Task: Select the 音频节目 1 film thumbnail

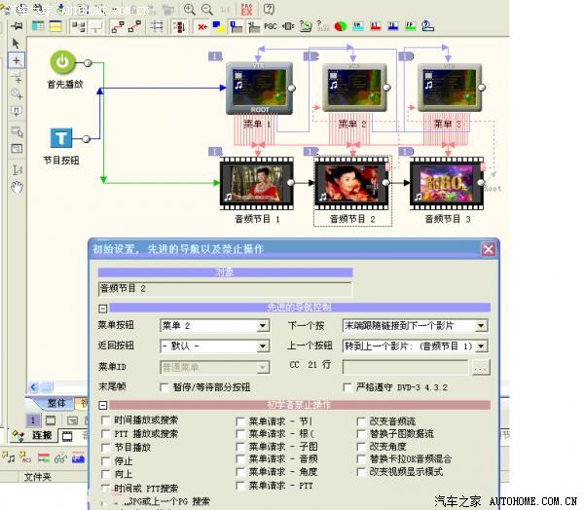Action: 250,182
